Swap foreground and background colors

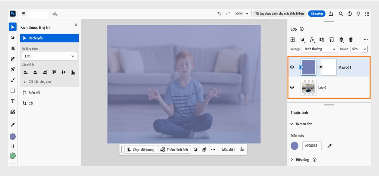pyautogui.click(x=13, y=146)
